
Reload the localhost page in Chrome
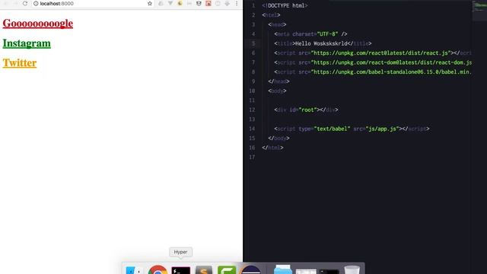click(x=25, y=3)
